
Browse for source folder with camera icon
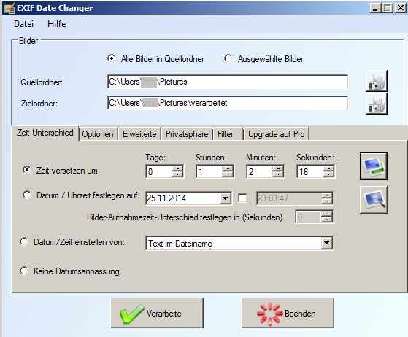click(x=377, y=81)
